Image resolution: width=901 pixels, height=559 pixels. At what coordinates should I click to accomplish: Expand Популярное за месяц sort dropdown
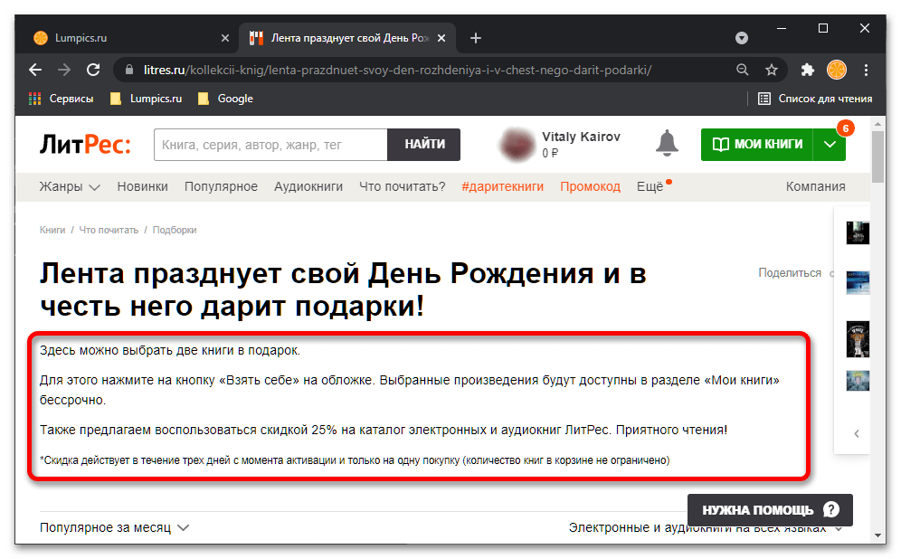[114, 527]
